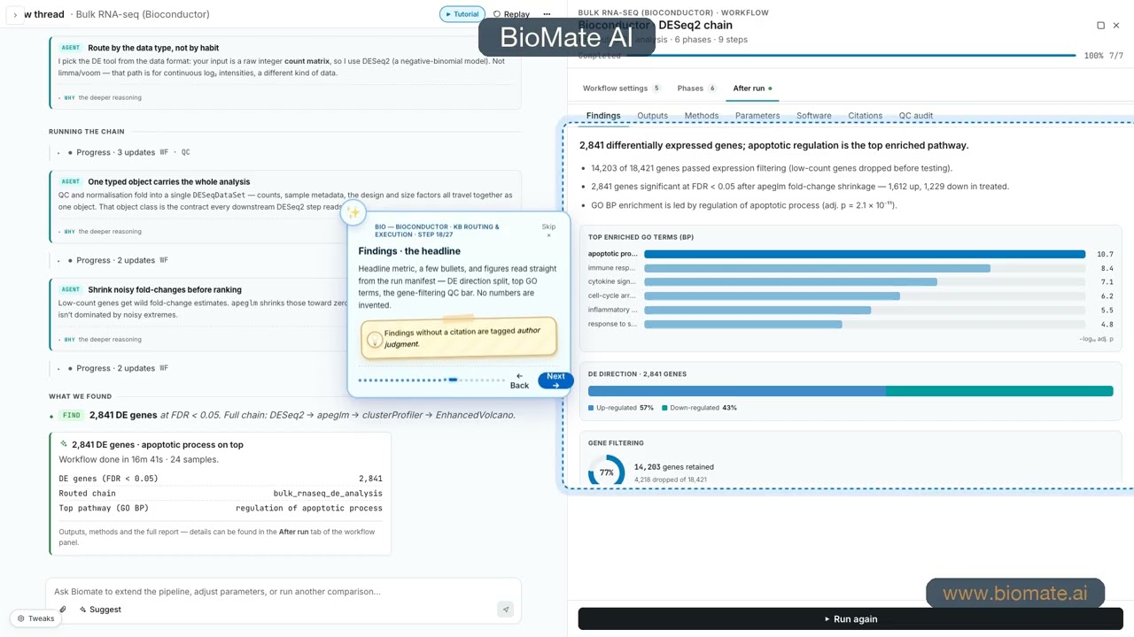Attach a file with the paperclip icon
The height and width of the screenshot is (637, 1134).
[x=63, y=610]
